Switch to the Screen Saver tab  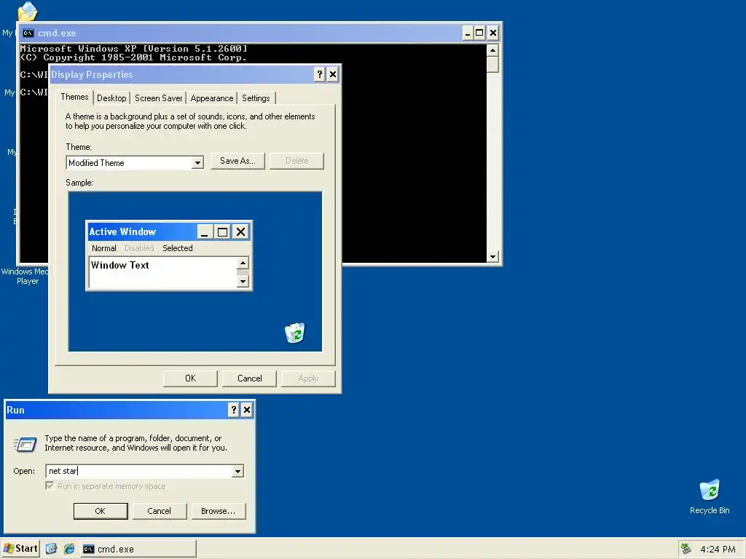tap(158, 98)
